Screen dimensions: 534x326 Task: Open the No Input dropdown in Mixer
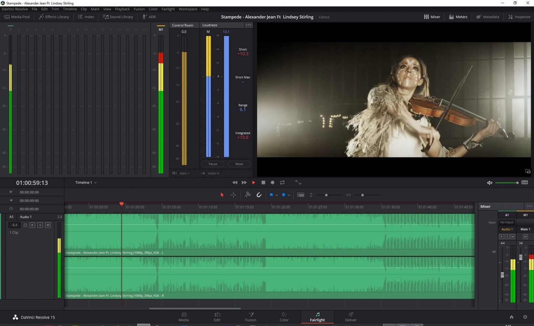click(x=507, y=222)
